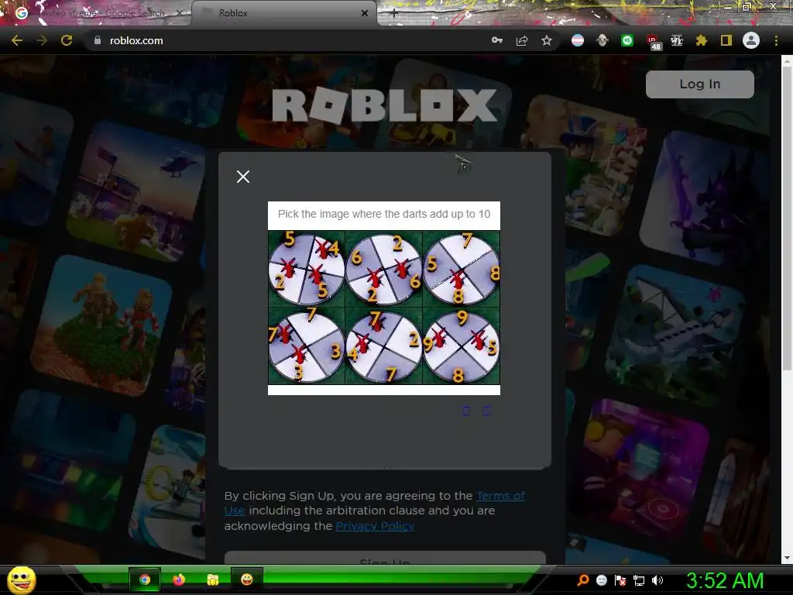
Task: Click the page vertical scrollbar
Action: pos(787,218)
